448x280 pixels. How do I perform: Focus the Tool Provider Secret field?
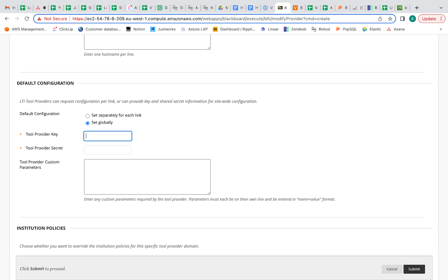[108, 150]
